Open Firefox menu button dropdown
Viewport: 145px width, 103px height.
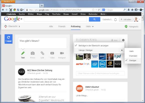(8, 2)
